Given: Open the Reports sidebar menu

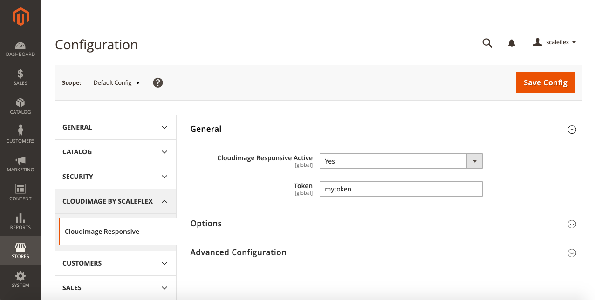Looking at the screenshot, I should tap(21, 222).
